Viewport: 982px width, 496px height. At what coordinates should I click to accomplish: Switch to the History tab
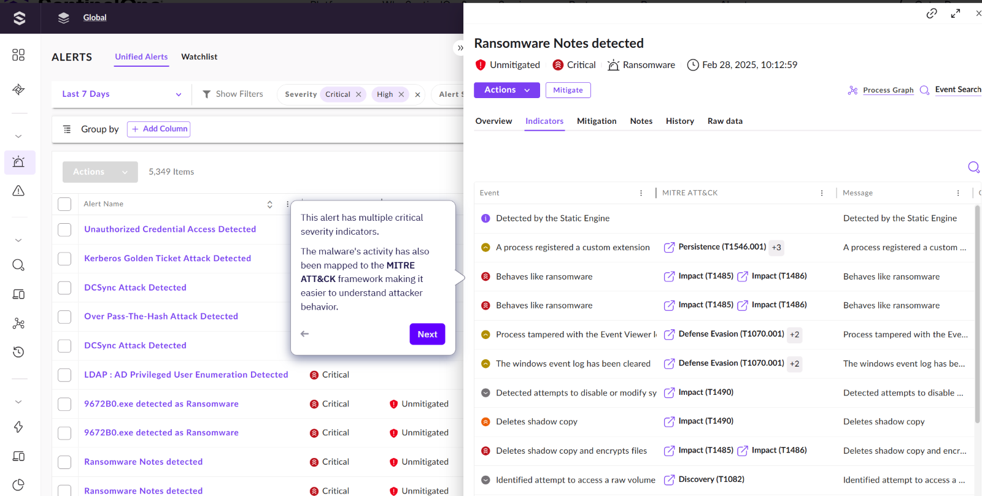[x=680, y=121]
